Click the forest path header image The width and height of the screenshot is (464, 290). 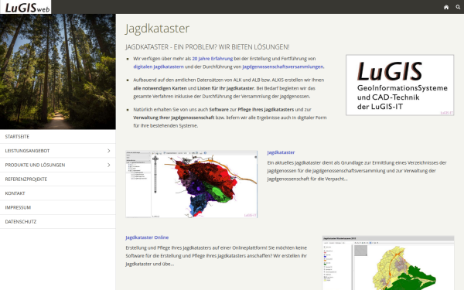click(x=58, y=71)
